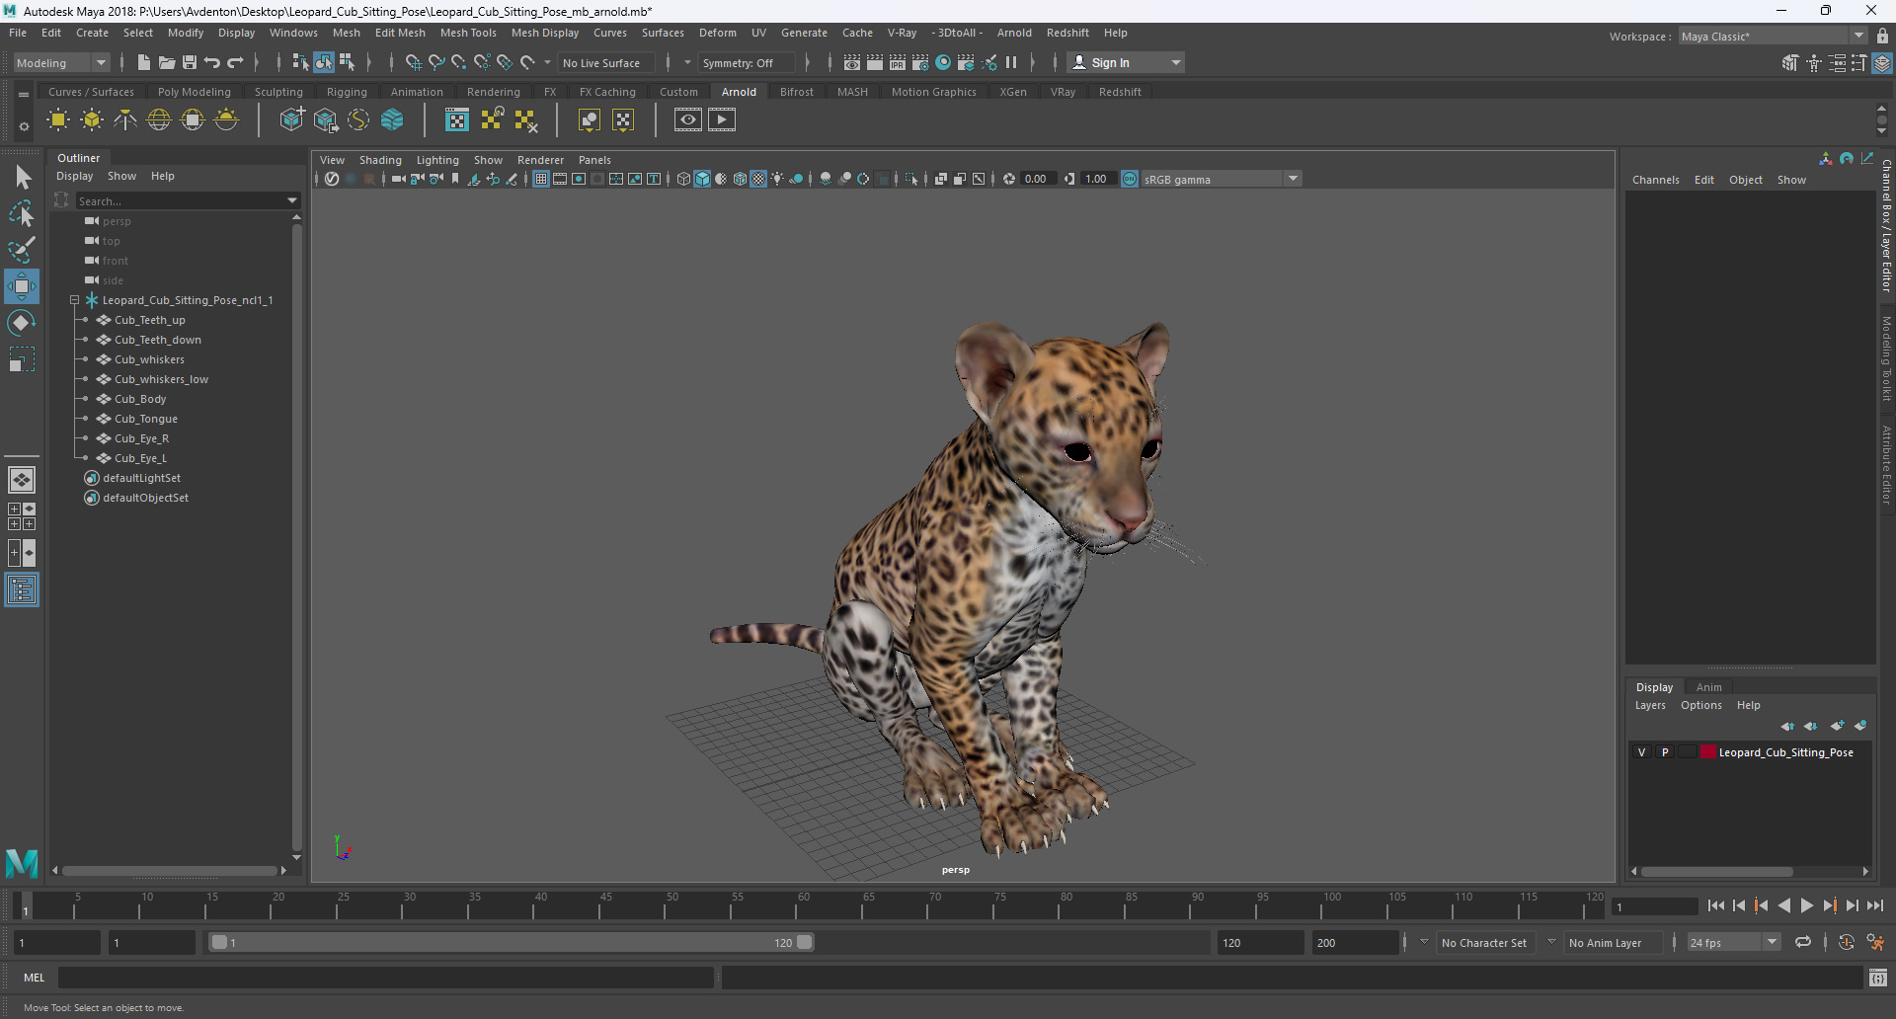The height and width of the screenshot is (1019, 1896).
Task: Select Cub_Body in the Outliner
Action: point(140,399)
